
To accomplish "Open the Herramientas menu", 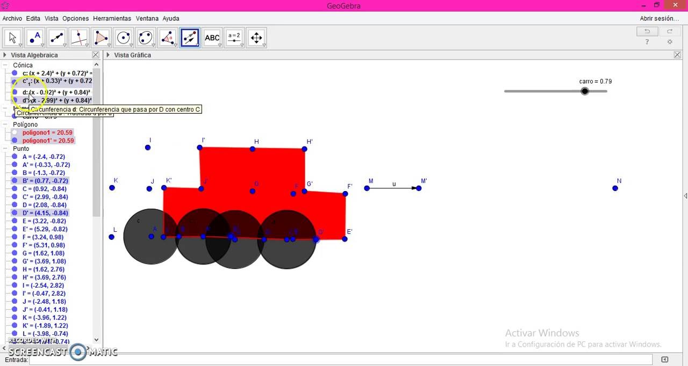I will click(112, 18).
